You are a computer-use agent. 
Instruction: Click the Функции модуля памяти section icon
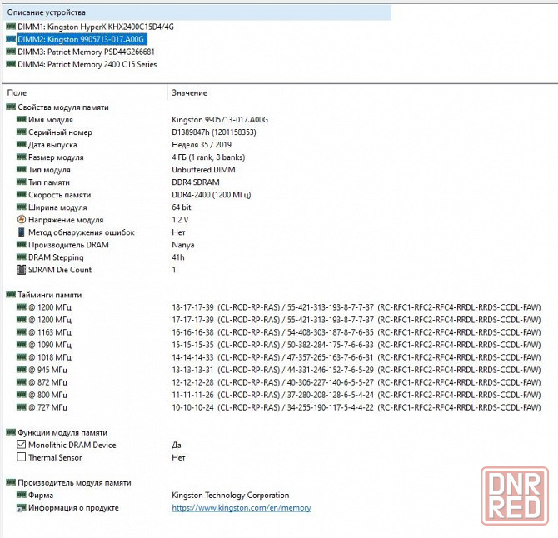click(11, 432)
